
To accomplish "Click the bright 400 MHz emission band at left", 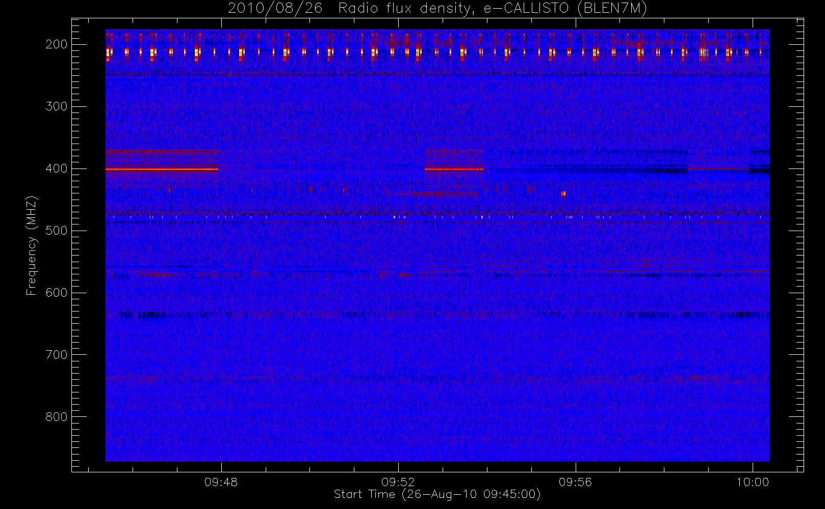I will pos(162,169).
